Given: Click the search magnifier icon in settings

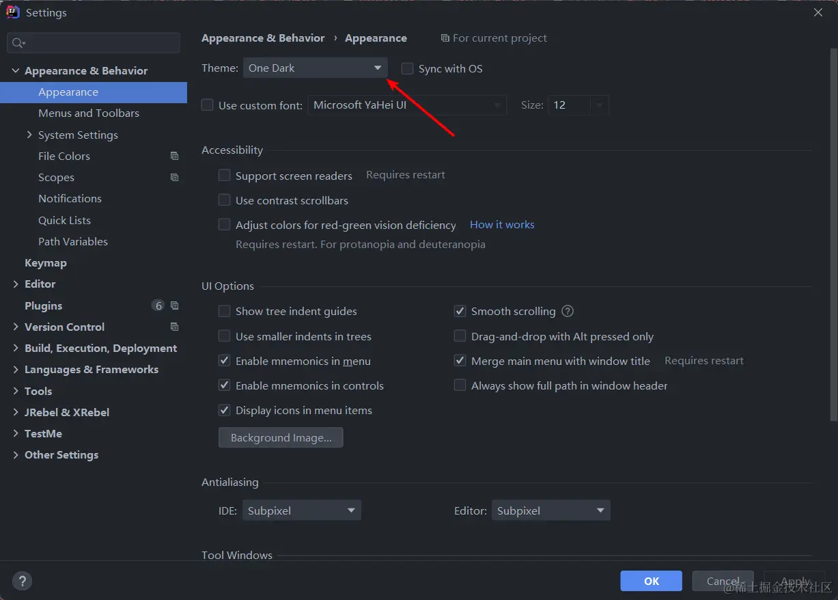Looking at the screenshot, I should tap(18, 43).
